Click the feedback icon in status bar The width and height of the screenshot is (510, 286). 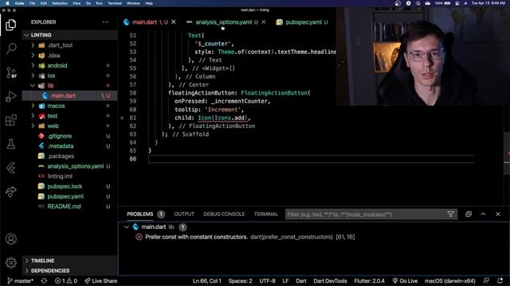tap(486, 280)
